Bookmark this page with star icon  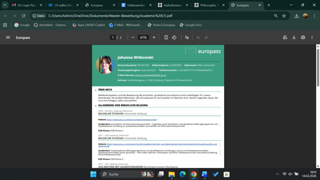pyautogui.click(x=284, y=16)
